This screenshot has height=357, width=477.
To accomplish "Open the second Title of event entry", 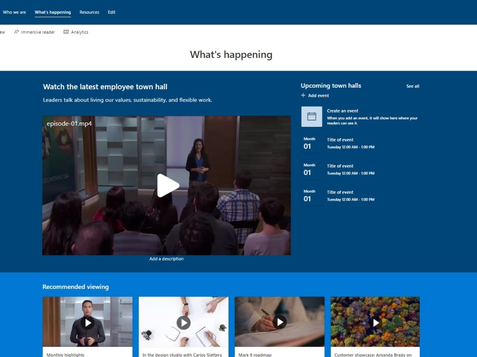I will 340,166.
